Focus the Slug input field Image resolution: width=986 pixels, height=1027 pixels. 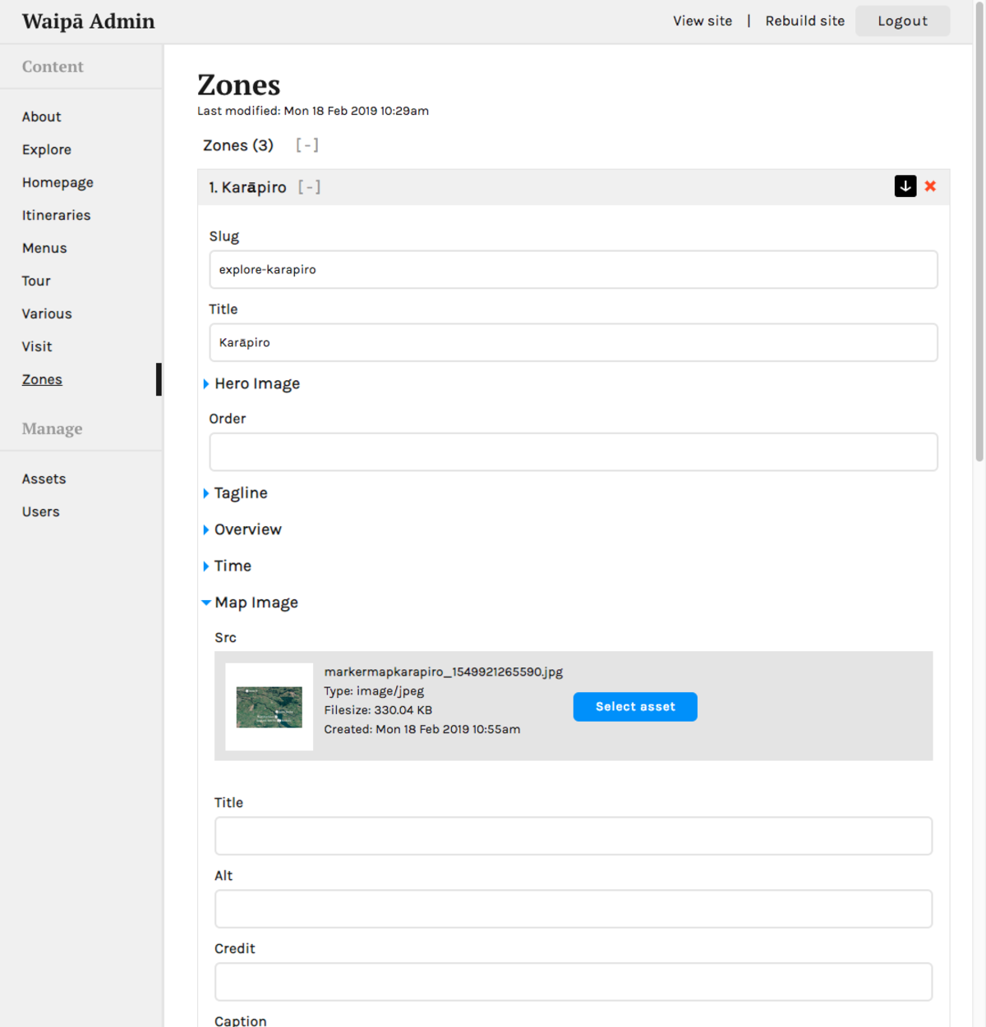click(x=573, y=269)
